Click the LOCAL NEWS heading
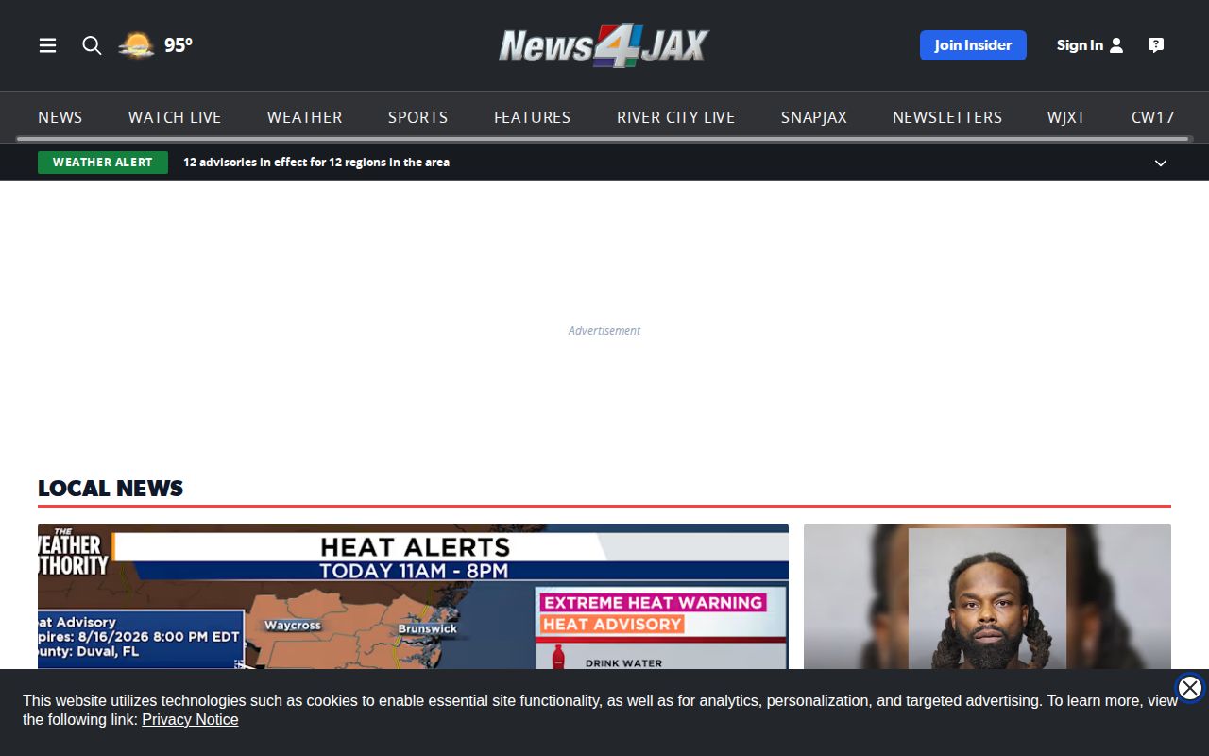Screen dimensions: 1209x756 pyautogui.click(x=111, y=488)
